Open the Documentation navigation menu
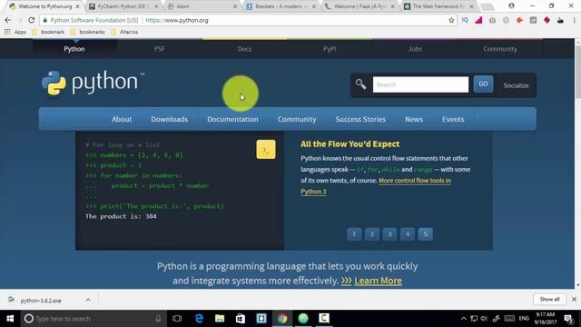The width and height of the screenshot is (581, 327). pyautogui.click(x=232, y=119)
